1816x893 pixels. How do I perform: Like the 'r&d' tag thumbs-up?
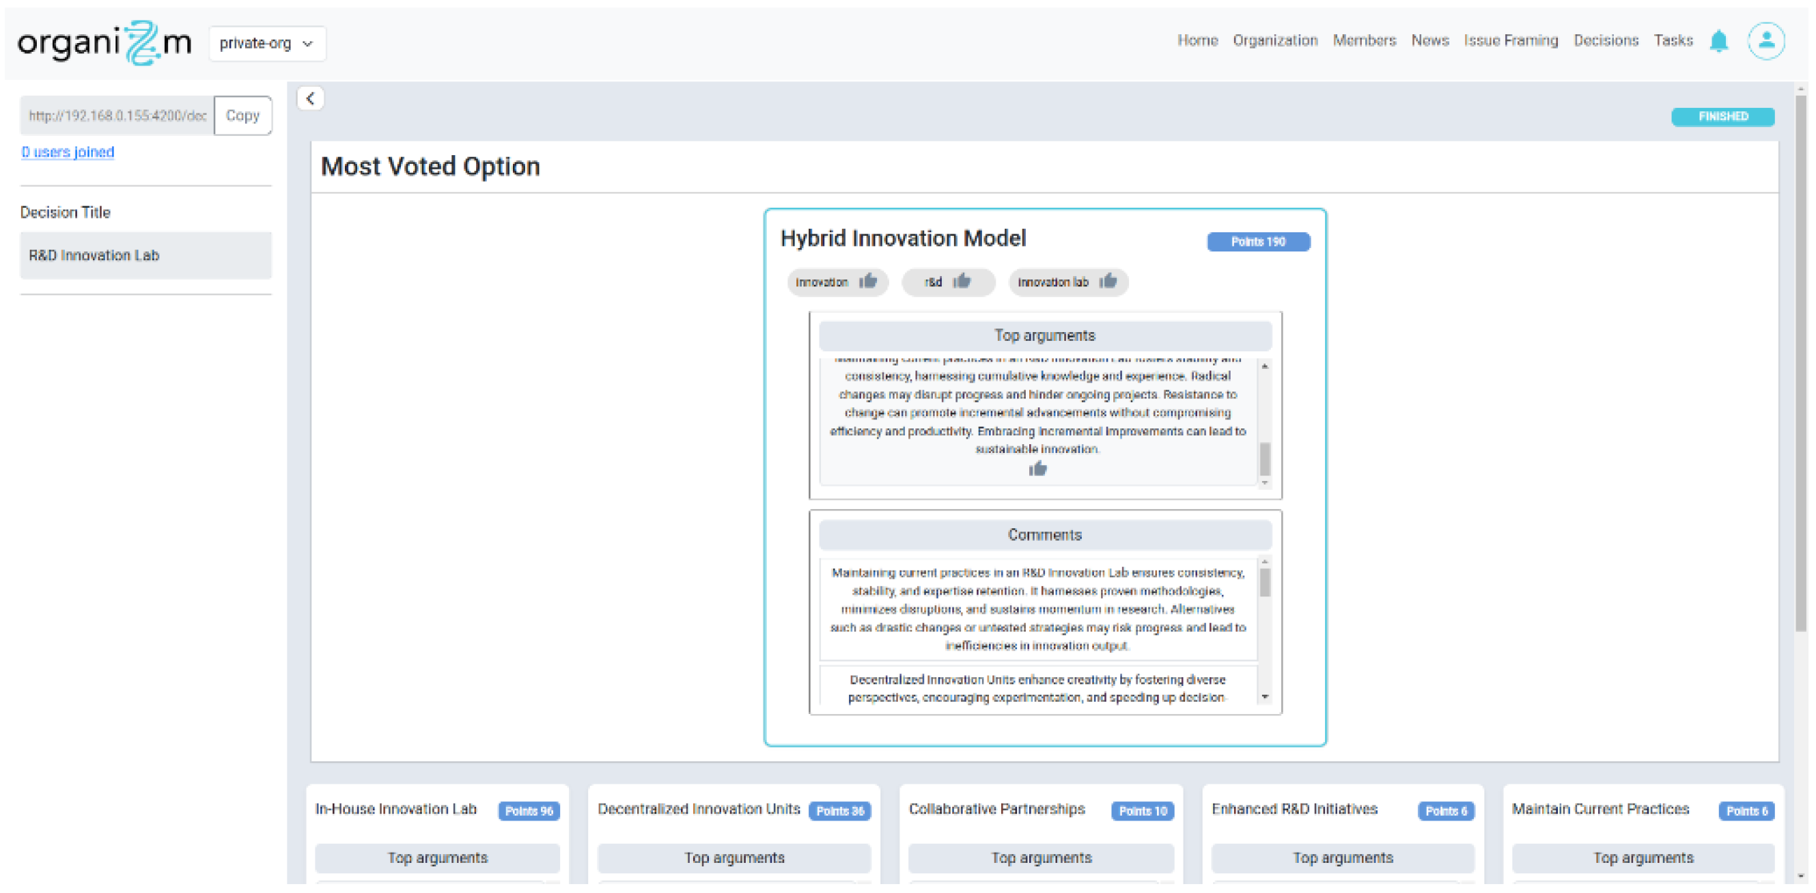[962, 281]
